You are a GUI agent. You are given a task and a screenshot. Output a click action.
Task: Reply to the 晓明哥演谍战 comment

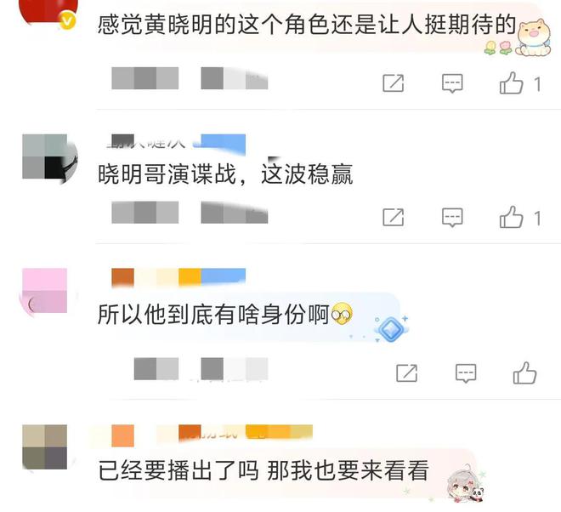click(x=452, y=217)
